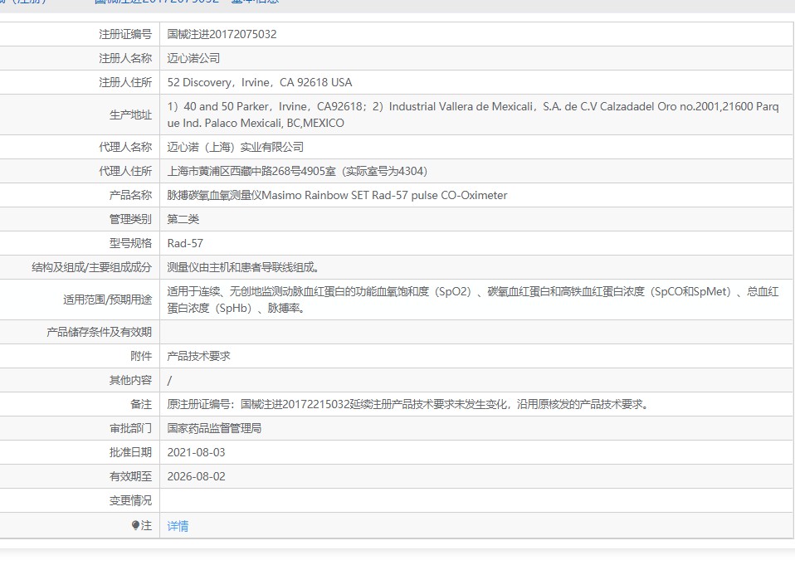
Task: Select structure text 测量仪由主机和患者导联线组成
Action: 243,267
